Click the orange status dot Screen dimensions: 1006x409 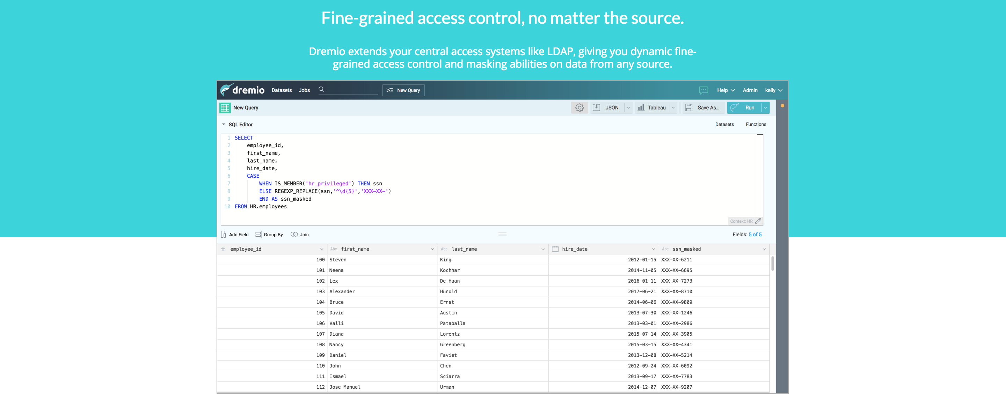pos(782,105)
